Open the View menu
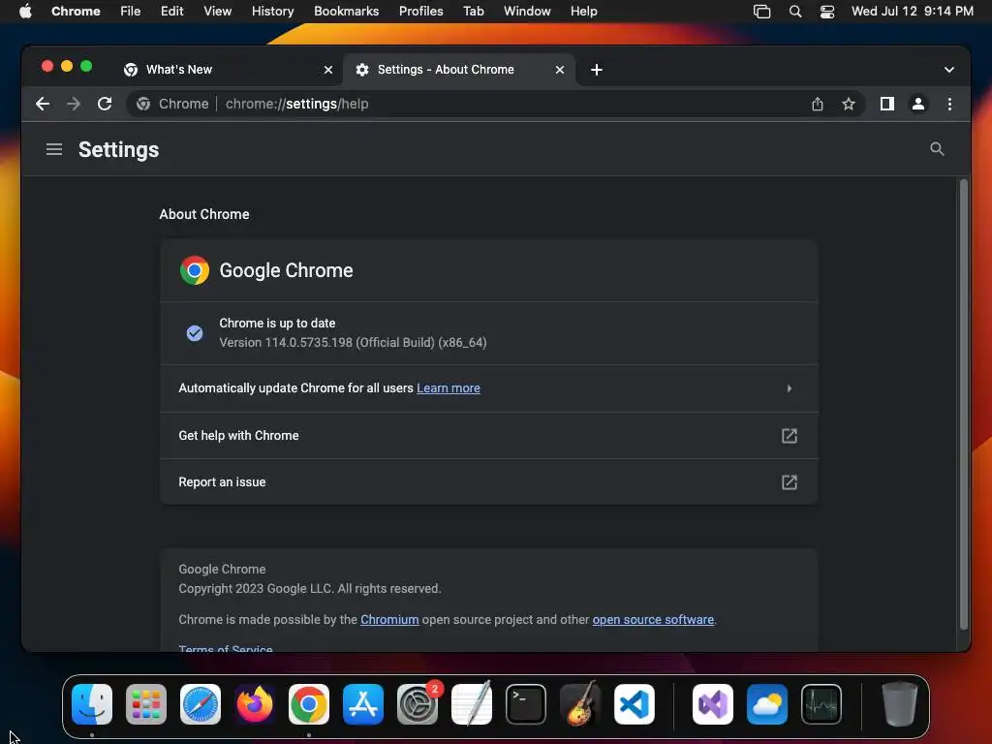 tap(217, 12)
